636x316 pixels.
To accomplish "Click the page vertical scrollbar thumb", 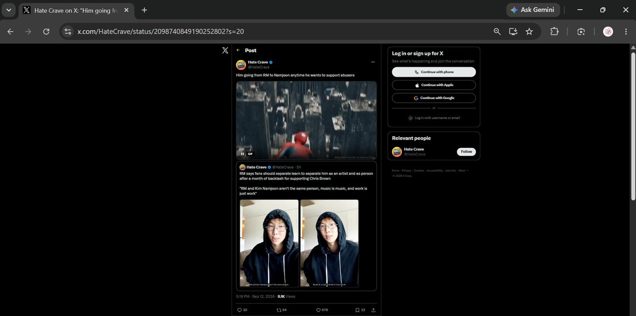I will (x=633, y=126).
